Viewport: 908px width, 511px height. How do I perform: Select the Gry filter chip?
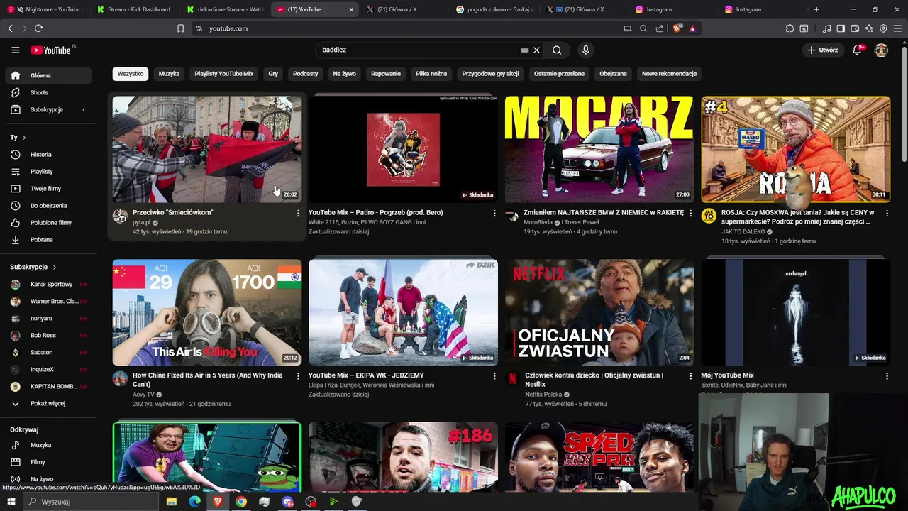click(x=273, y=73)
